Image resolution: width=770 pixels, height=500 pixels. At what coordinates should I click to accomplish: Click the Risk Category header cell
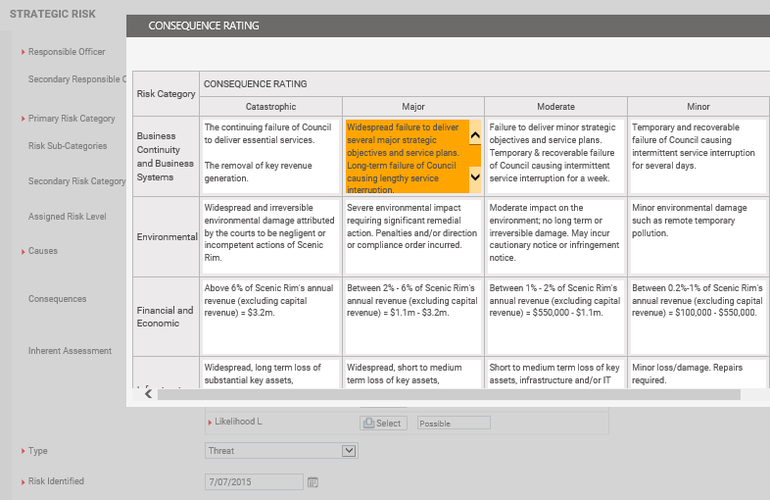point(166,94)
